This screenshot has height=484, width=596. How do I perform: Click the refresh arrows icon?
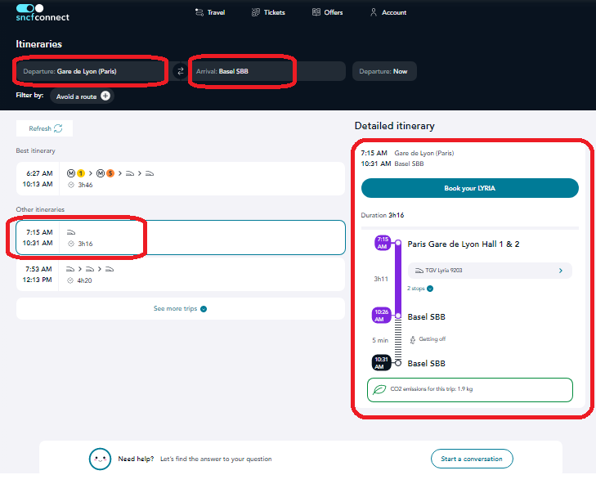point(58,128)
